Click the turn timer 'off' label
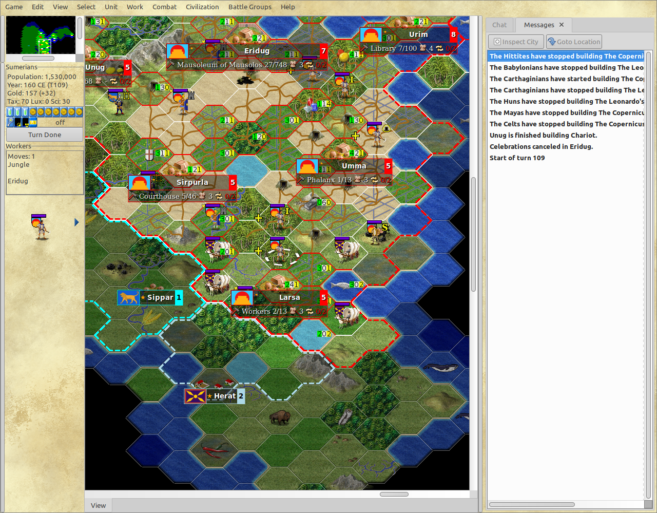Image resolution: width=657 pixels, height=513 pixels. [60, 122]
